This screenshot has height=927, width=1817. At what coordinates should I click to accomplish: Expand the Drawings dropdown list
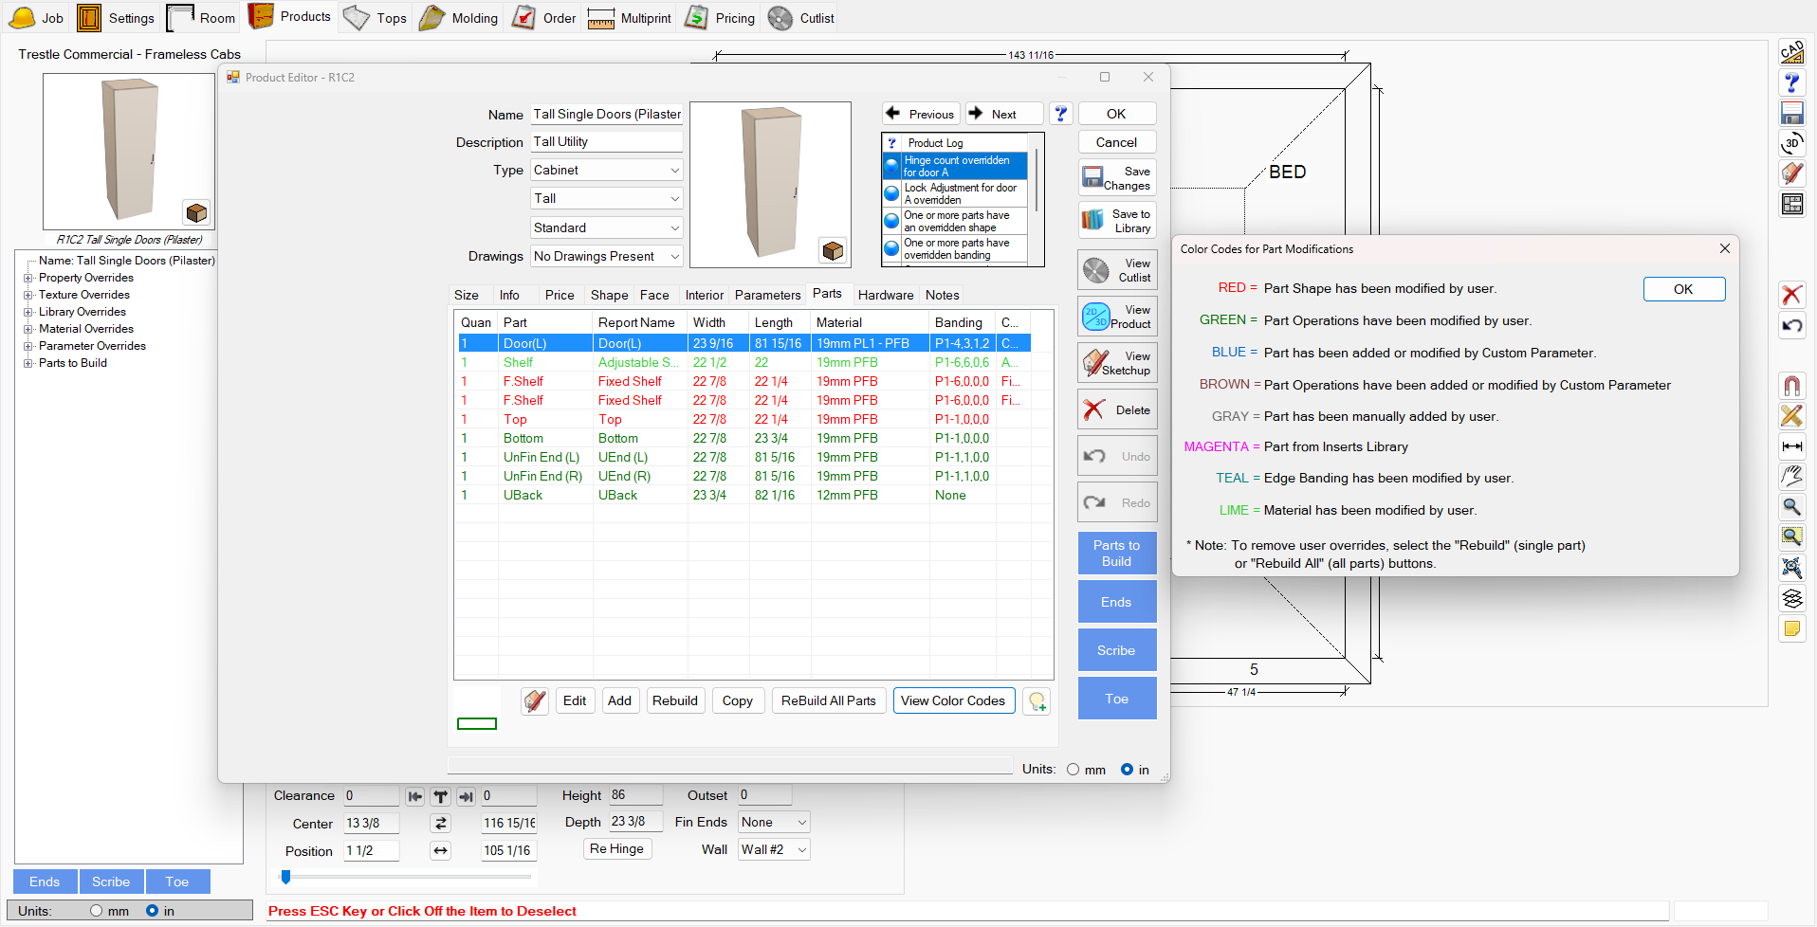point(606,257)
